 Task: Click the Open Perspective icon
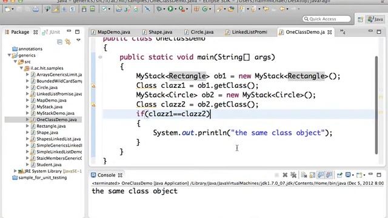coord(360,19)
